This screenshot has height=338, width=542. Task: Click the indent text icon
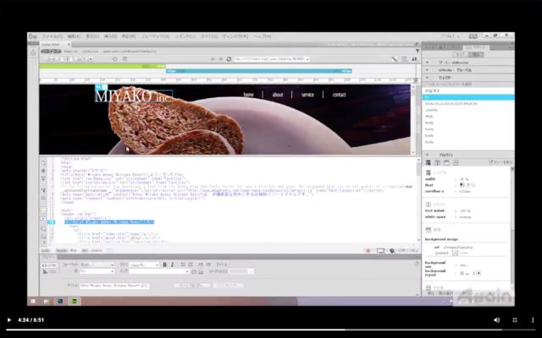pyautogui.click(x=208, y=264)
